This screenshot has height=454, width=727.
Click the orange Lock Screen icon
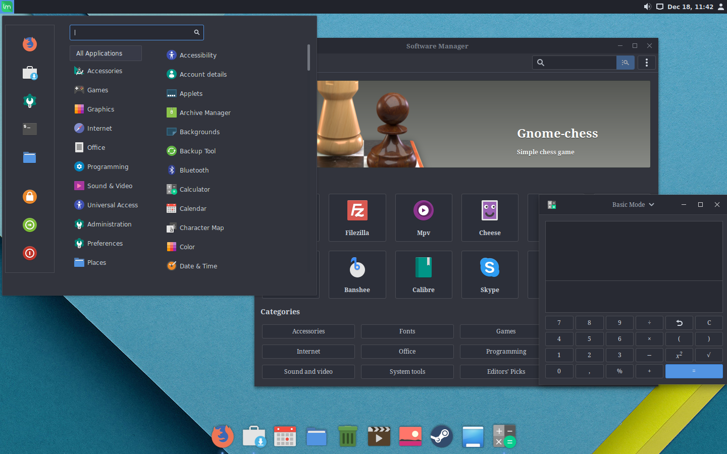[x=30, y=196]
